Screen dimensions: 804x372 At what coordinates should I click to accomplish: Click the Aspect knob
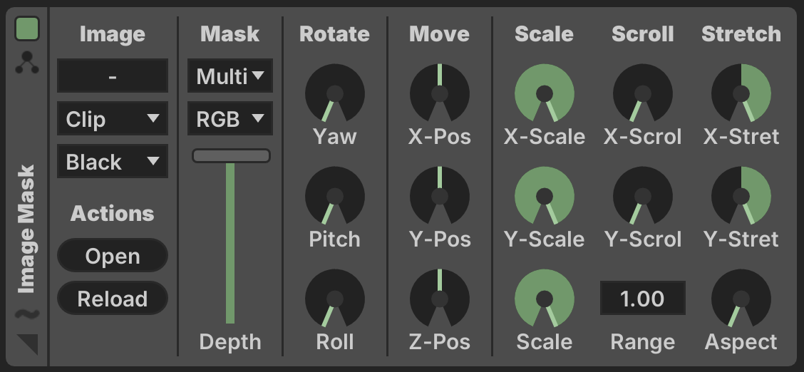pos(741,299)
